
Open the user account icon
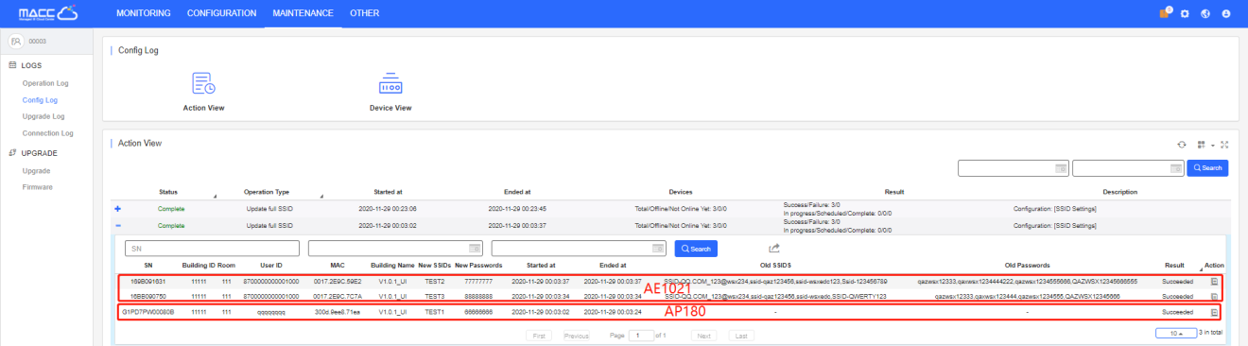[x=1226, y=14]
